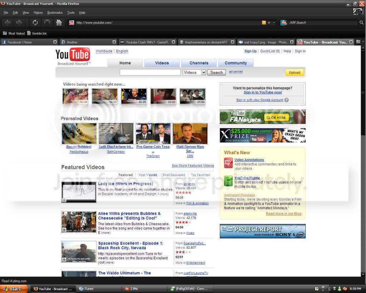
Task: Reload the page with the refresh icon
Action: pyautogui.click(x=35, y=23)
